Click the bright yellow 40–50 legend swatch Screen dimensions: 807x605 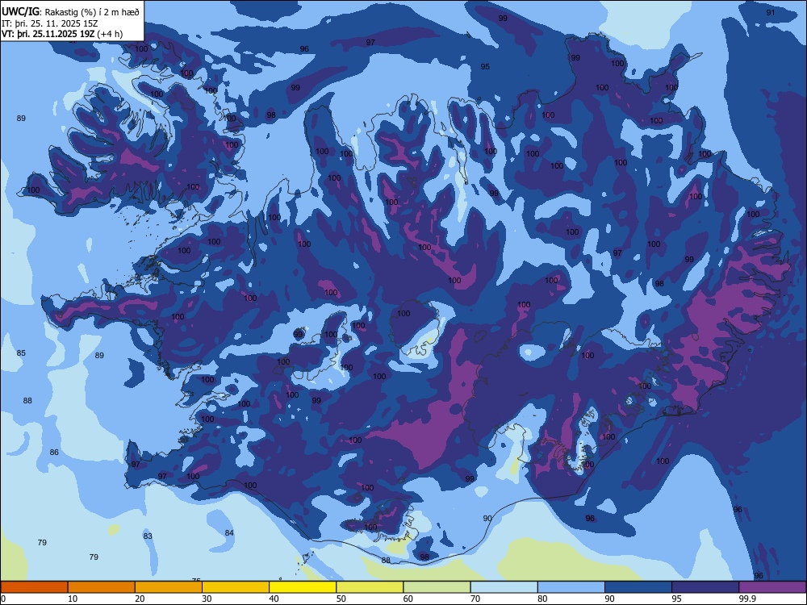(303, 587)
